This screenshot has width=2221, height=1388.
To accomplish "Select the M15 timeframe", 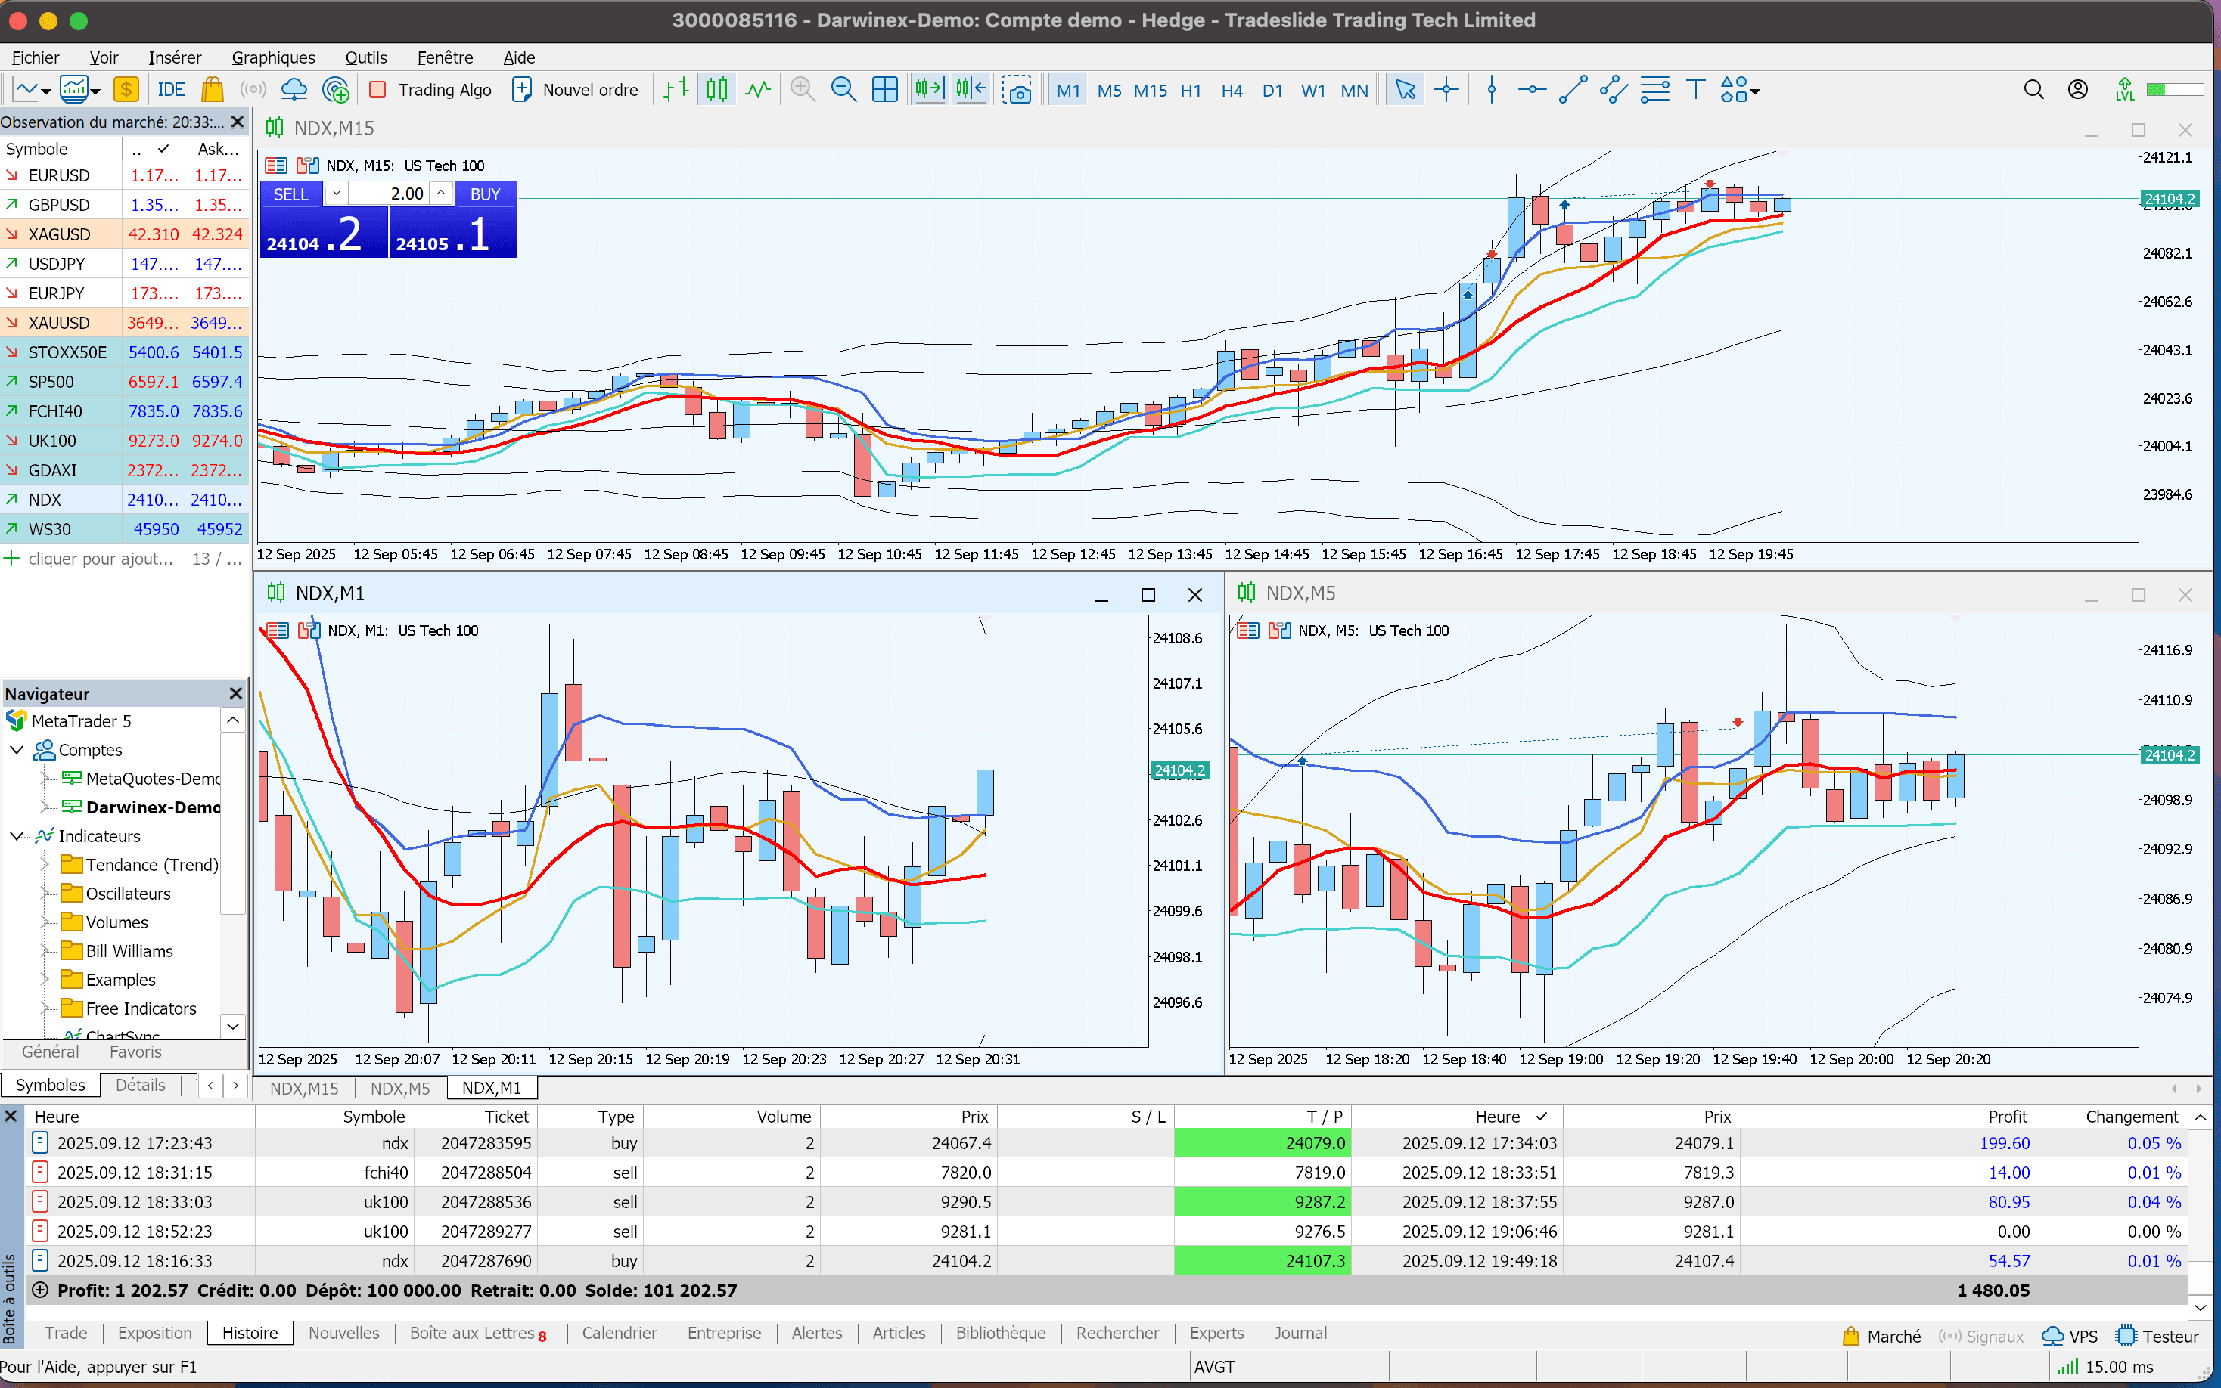I will [1150, 91].
